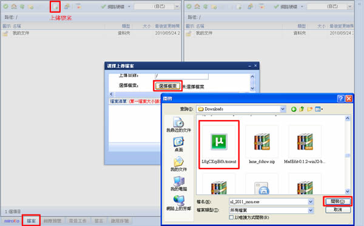Sort right pane by the 類型 column header
Screen dimensions: 364x226
pyautogui.click(x=302, y=26)
